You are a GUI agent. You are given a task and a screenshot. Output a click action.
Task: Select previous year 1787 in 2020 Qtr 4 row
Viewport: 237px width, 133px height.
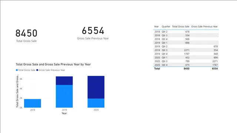[x=215, y=65]
